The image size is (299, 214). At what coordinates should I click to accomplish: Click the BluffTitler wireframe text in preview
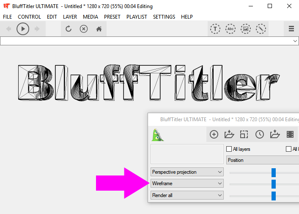coord(149,83)
